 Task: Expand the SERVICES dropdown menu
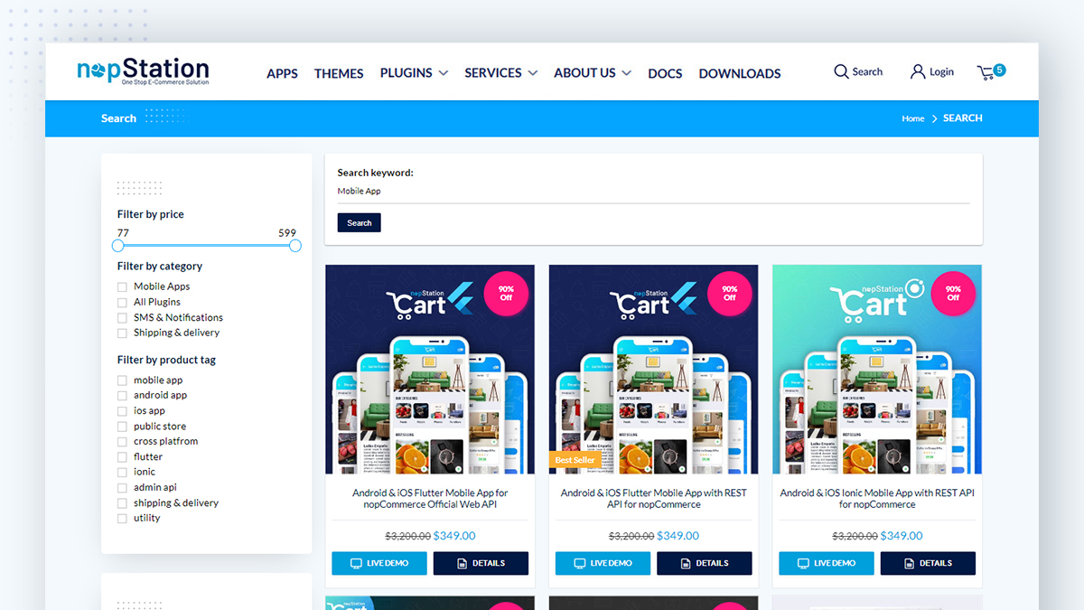pos(501,73)
